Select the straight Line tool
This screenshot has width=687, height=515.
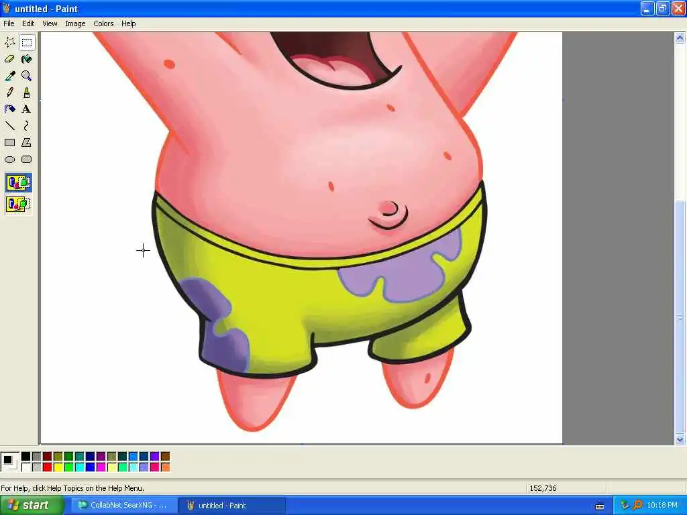click(9, 126)
